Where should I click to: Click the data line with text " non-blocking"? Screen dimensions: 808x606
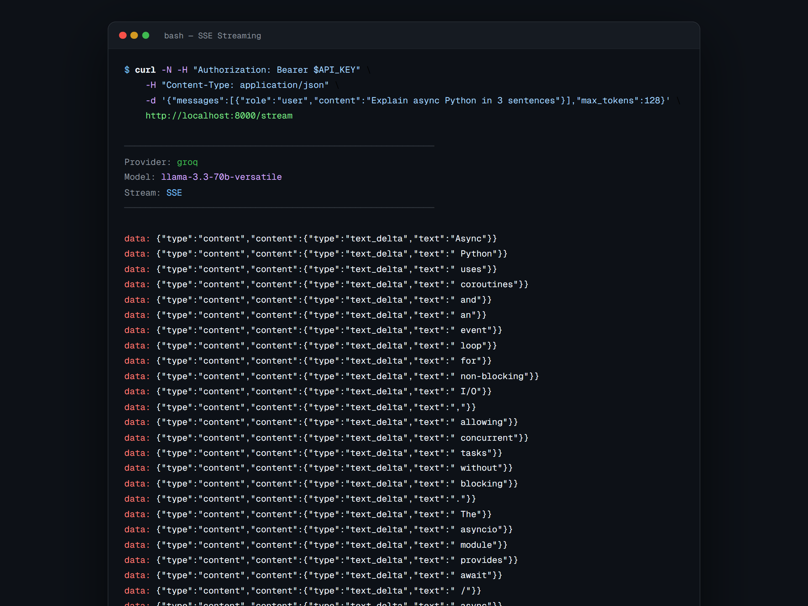coord(332,376)
